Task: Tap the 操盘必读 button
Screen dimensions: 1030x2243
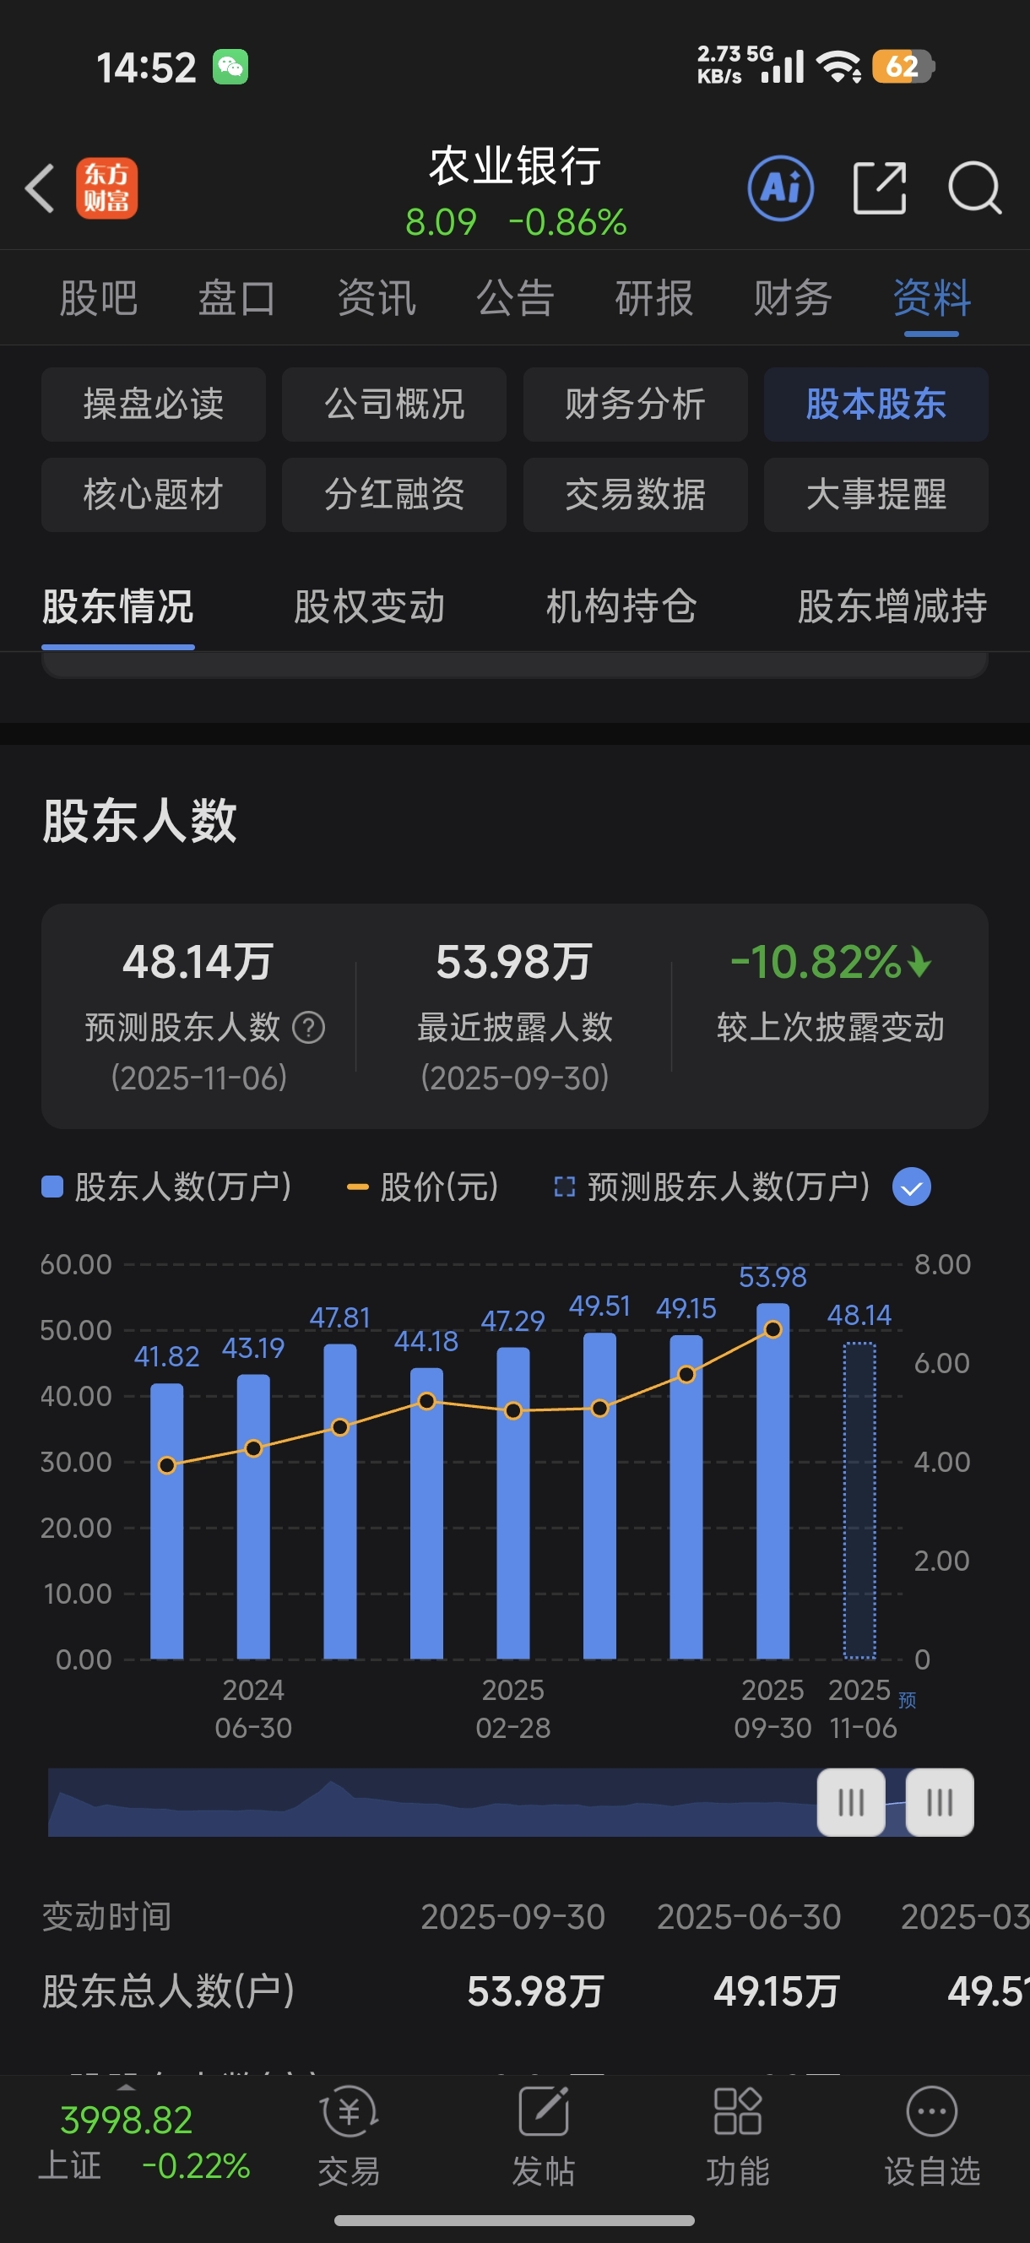Action: point(154,404)
